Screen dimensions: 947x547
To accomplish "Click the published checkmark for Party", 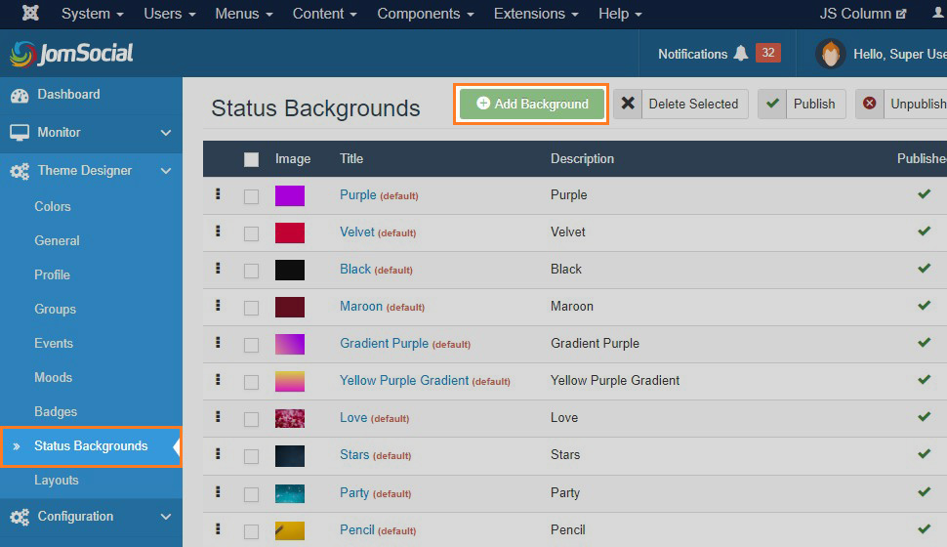I will [924, 491].
